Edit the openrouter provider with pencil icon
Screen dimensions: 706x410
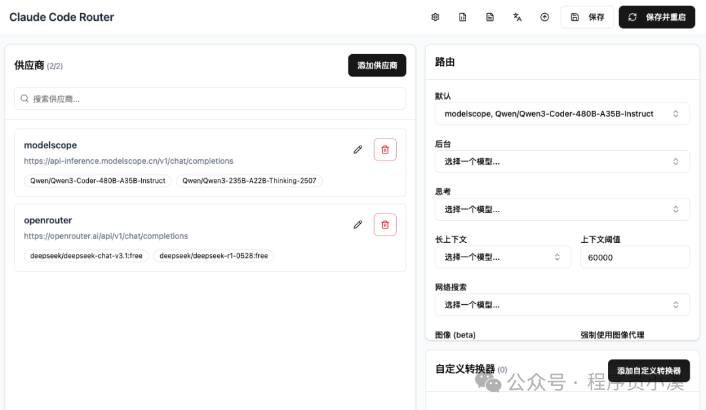tap(358, 225)
